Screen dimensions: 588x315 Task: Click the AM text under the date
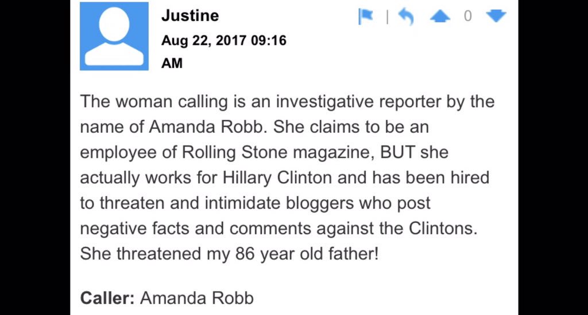coord(172,63)
